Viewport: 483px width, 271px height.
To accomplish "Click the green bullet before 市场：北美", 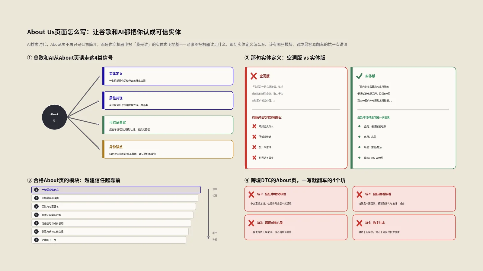I will pos(359,137).
